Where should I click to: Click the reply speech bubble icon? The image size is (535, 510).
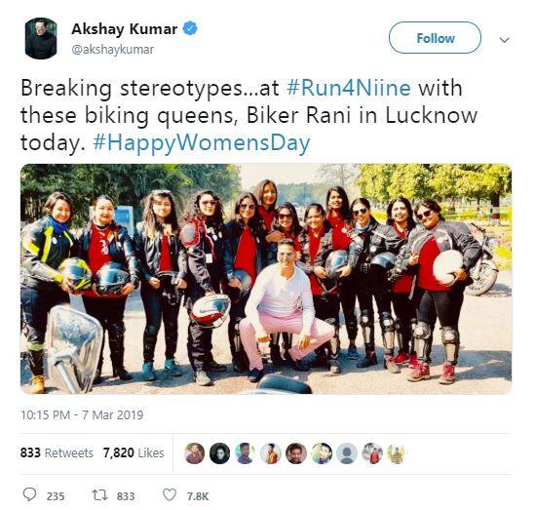tap(29, 494)
